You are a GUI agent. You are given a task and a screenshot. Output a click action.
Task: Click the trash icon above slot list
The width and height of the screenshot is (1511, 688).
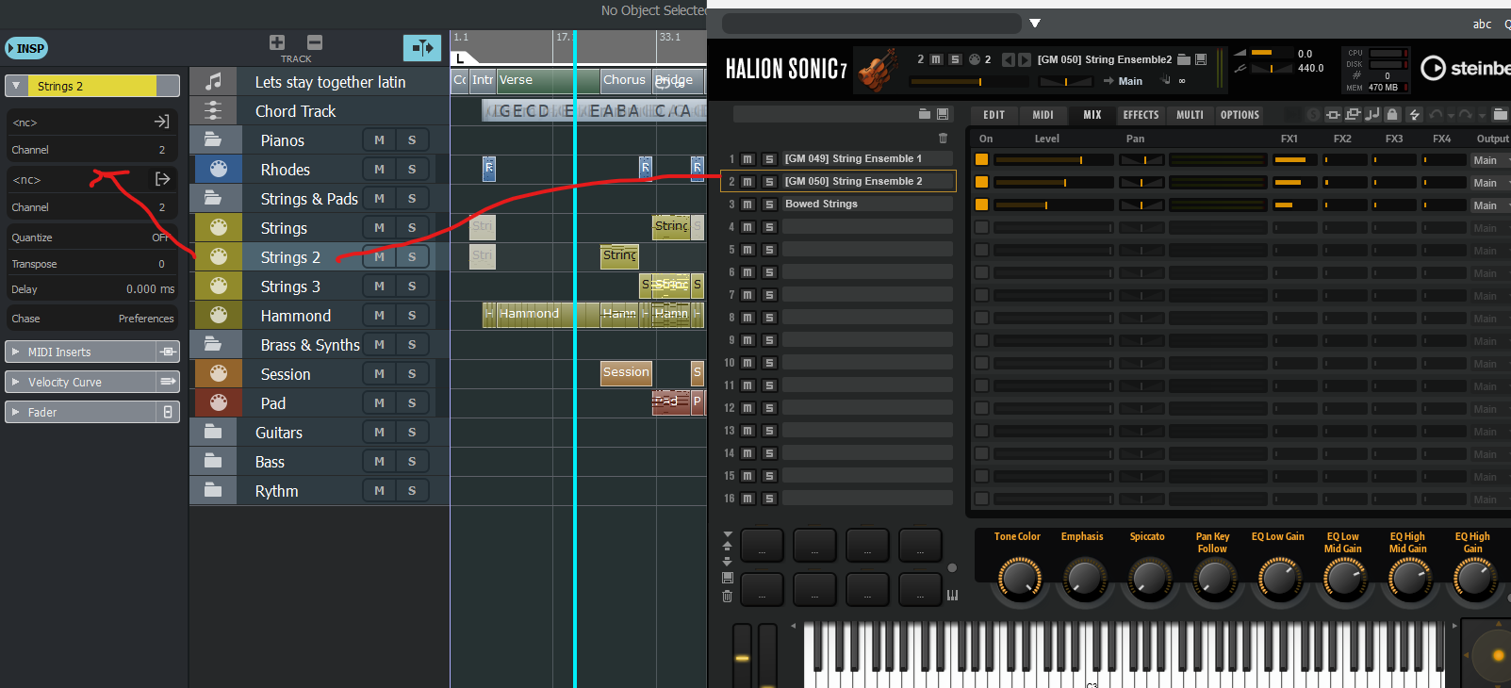tap(943, 138)
